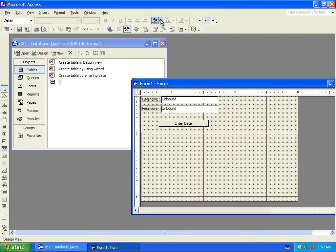Image resolution: width=336 pixels, height=252 pixels.
Task: Expand the Line/Border Width arrow
Action: (x=200, y=21)
